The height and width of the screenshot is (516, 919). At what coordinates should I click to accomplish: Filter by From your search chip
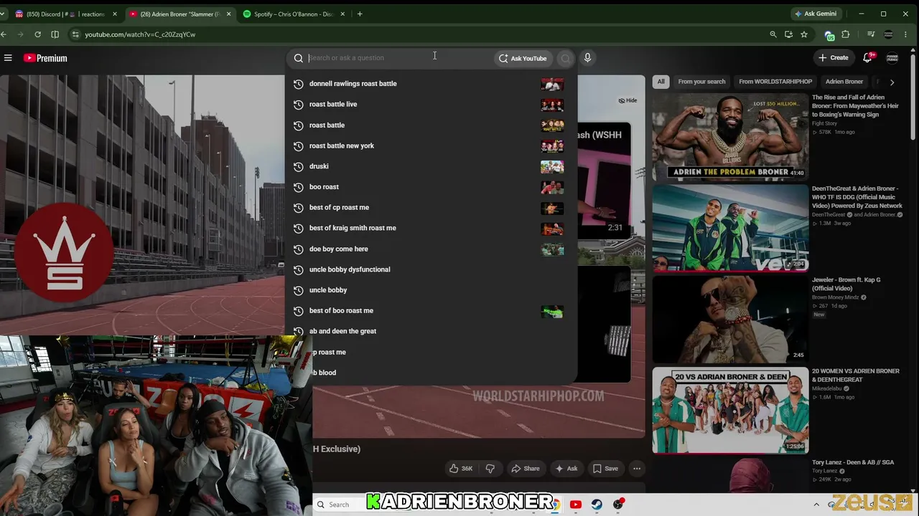tap(701, 82)
